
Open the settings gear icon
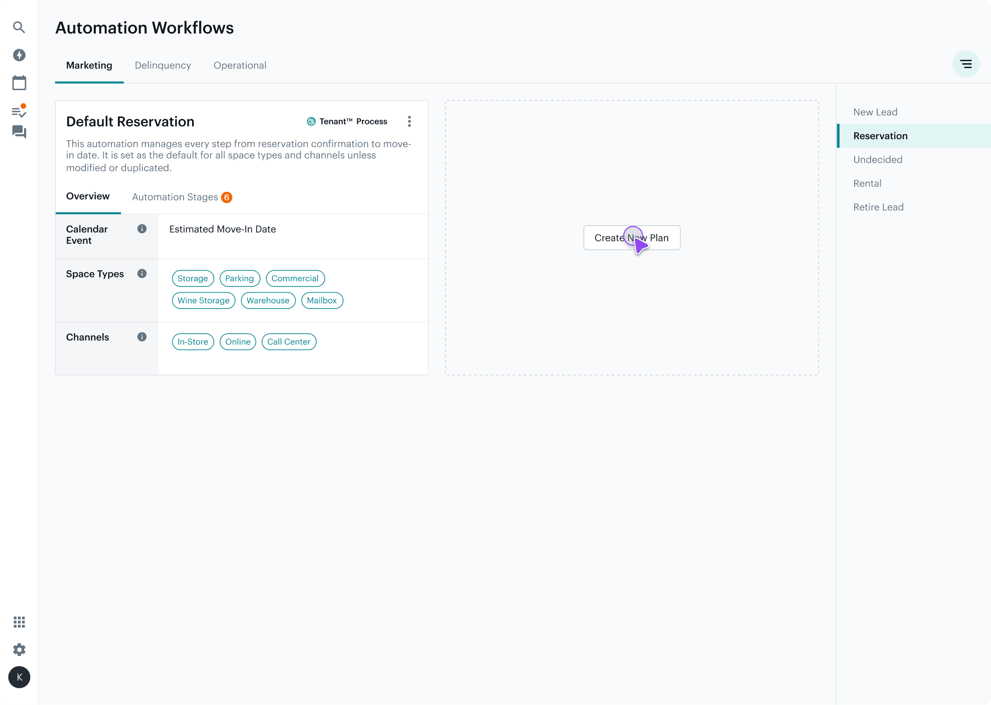[x=19, y=650]
